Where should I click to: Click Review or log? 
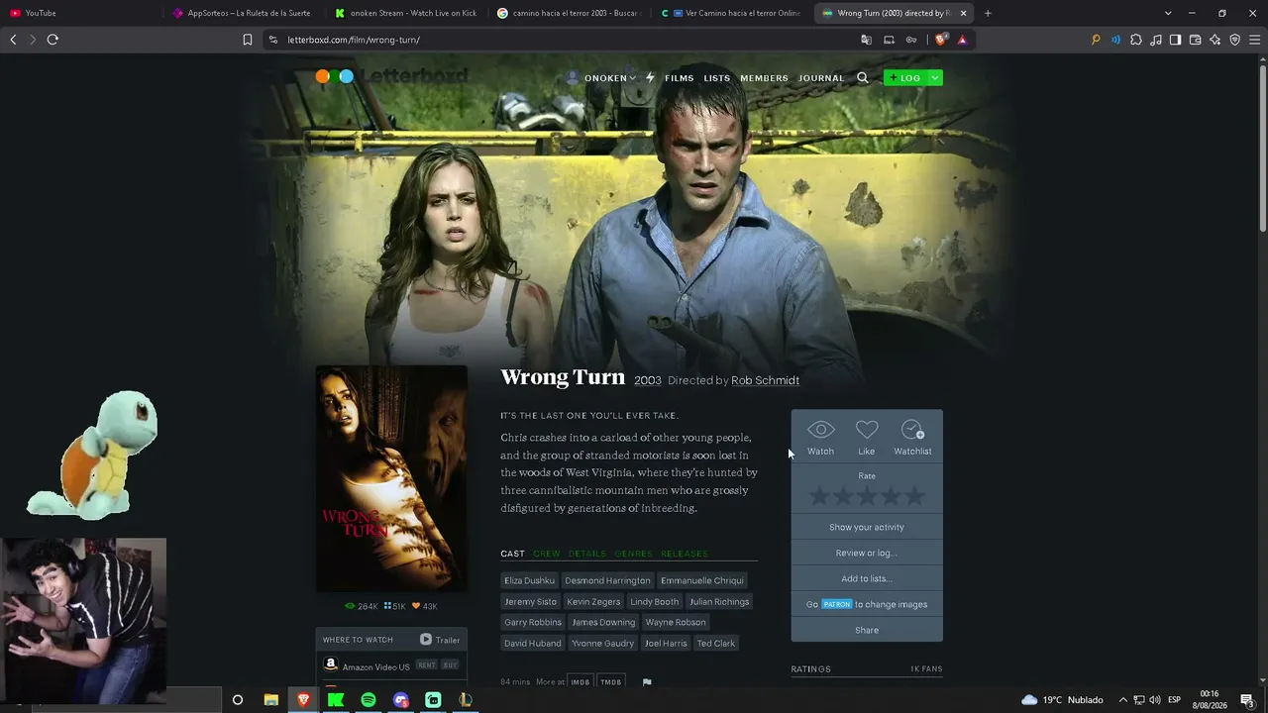point(867,553)
